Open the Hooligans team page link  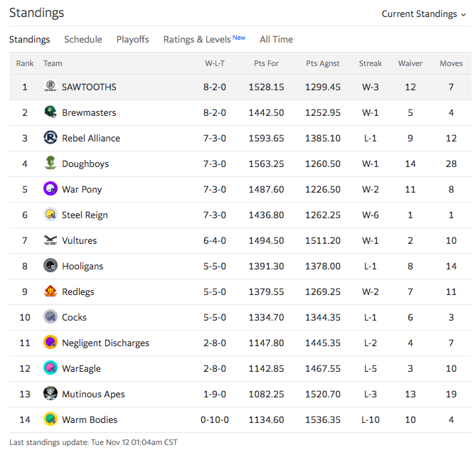(83, 266)
